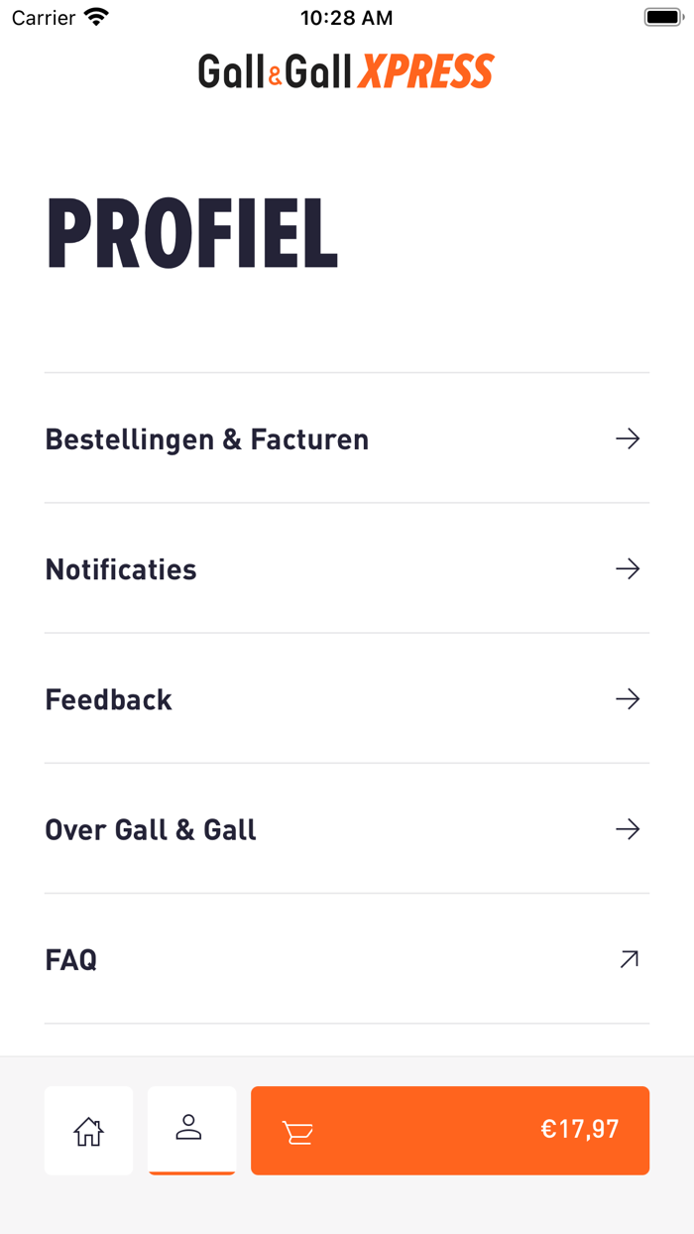Open the shopping cart icon
694x1234 pixels.
coord(297,1132)
